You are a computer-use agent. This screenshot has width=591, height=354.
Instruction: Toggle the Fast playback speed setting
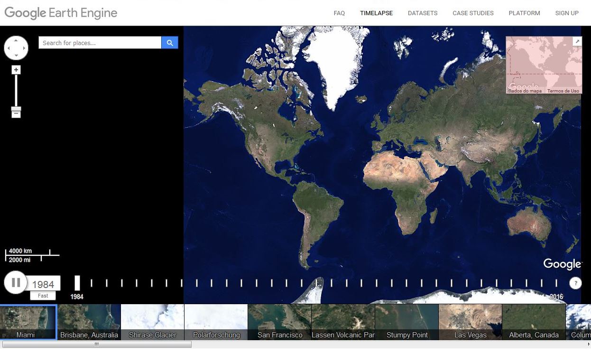click(43, 295)
